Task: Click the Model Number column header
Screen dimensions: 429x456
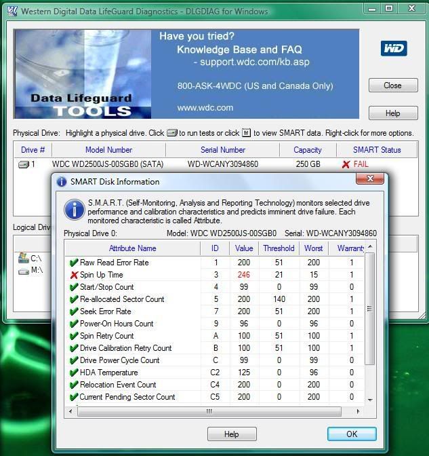Action: pos(108,150)
